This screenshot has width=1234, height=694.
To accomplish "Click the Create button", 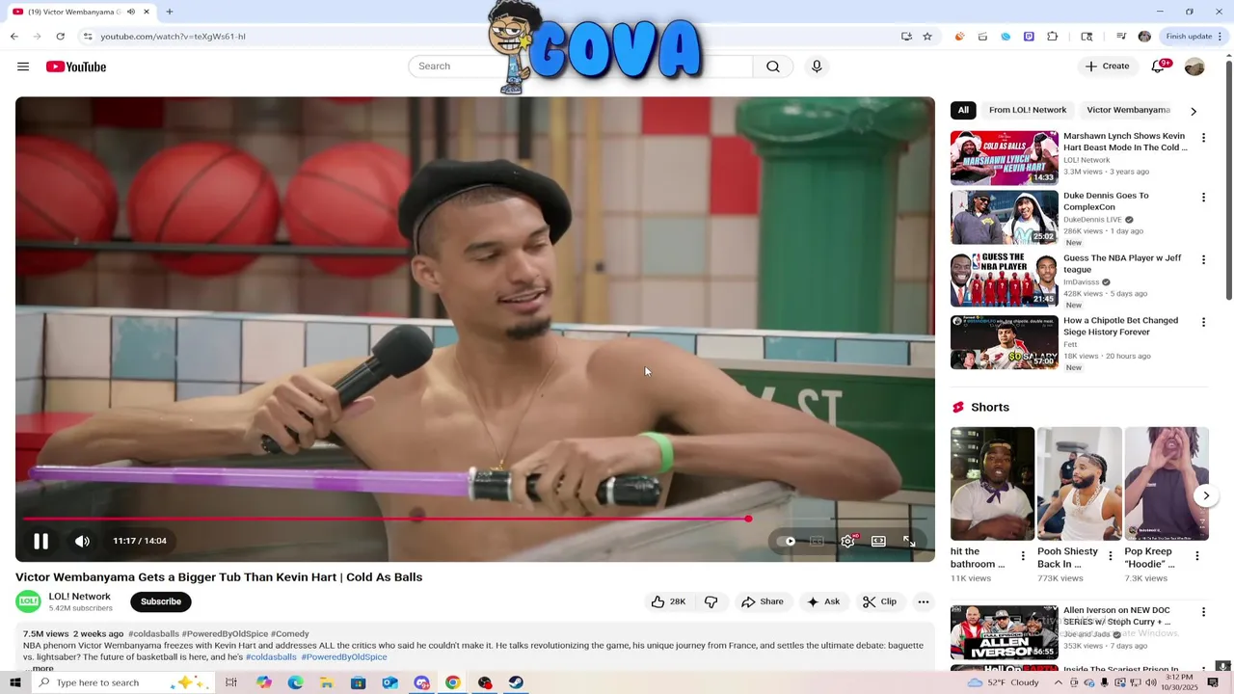I will click(1107, 67).
